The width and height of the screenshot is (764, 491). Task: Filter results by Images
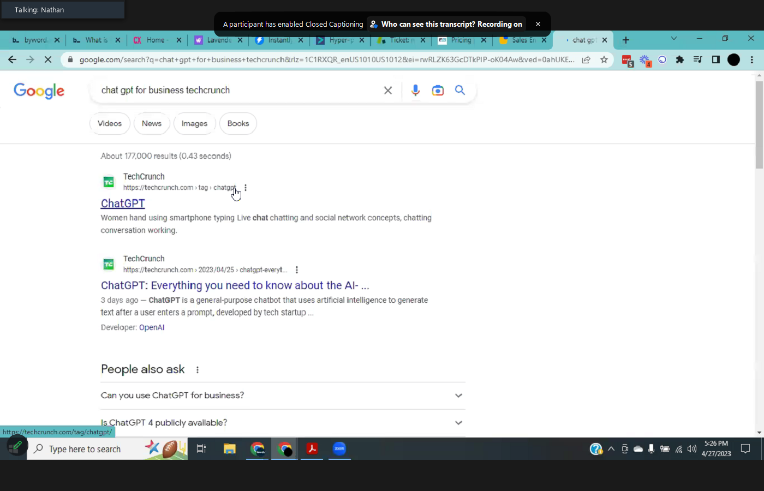click(194, 124)
